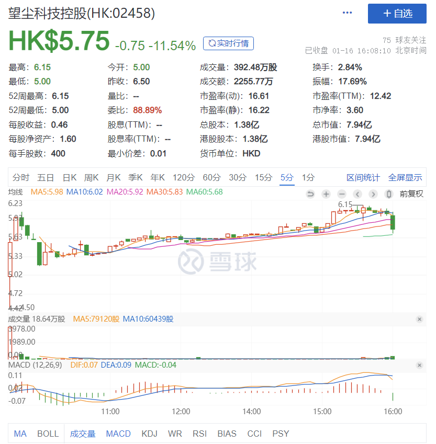Click the MA60:5.68 moving average label

205,192
